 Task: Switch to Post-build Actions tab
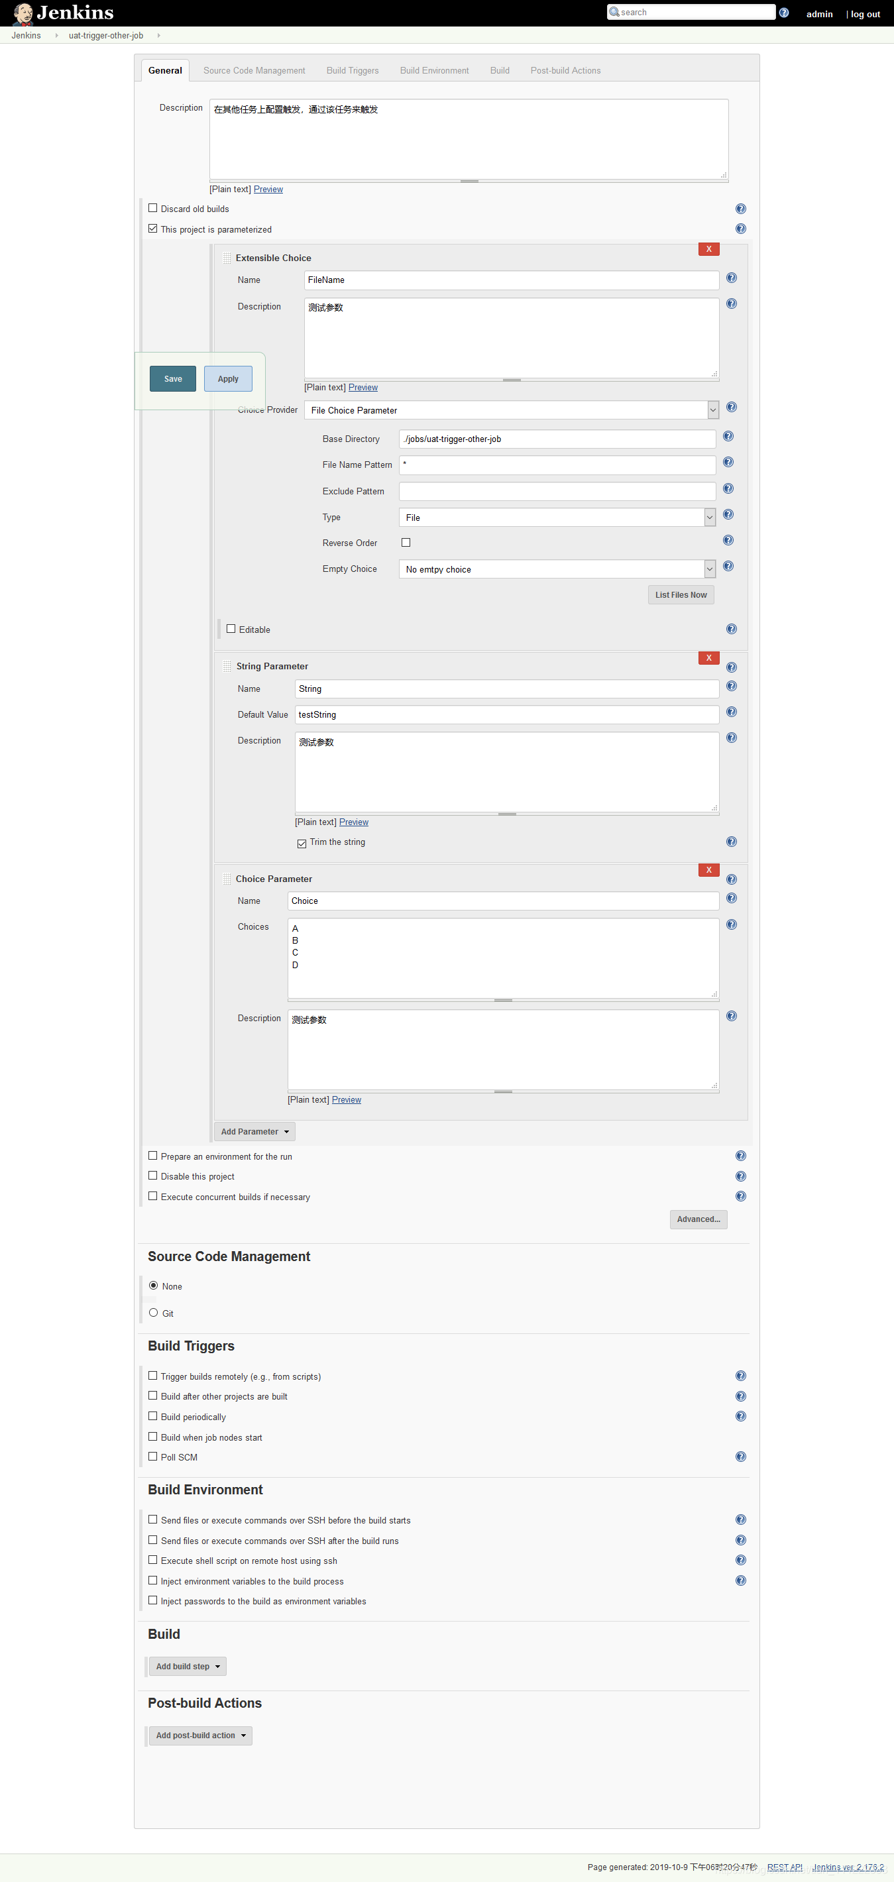[x=565, y=70]
